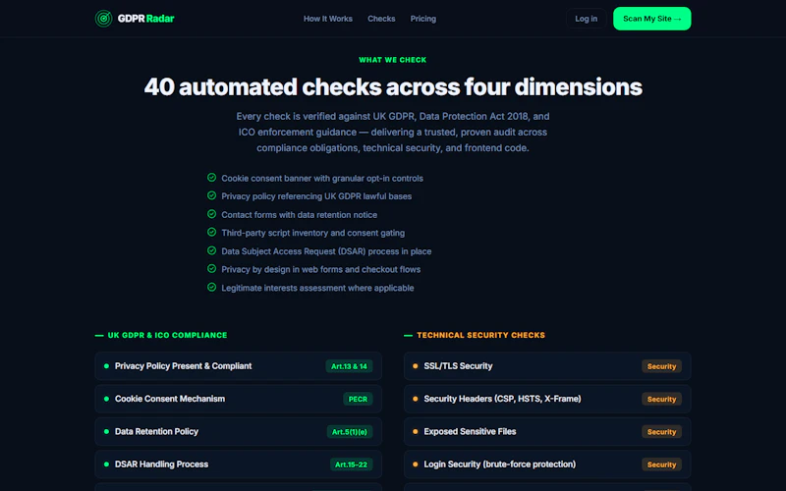Click orange dot beside Login Security

(x=415, y=464)
